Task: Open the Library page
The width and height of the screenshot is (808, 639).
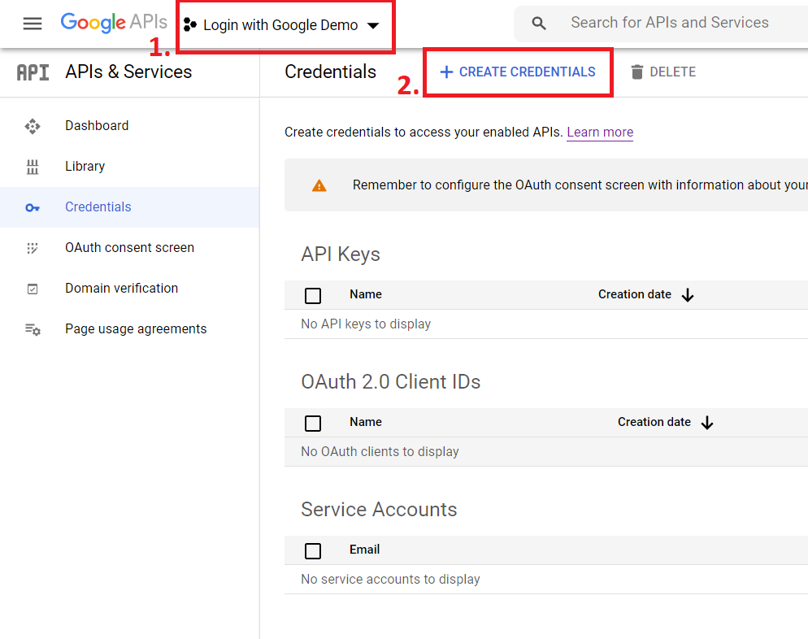Action: click(85, 167)
